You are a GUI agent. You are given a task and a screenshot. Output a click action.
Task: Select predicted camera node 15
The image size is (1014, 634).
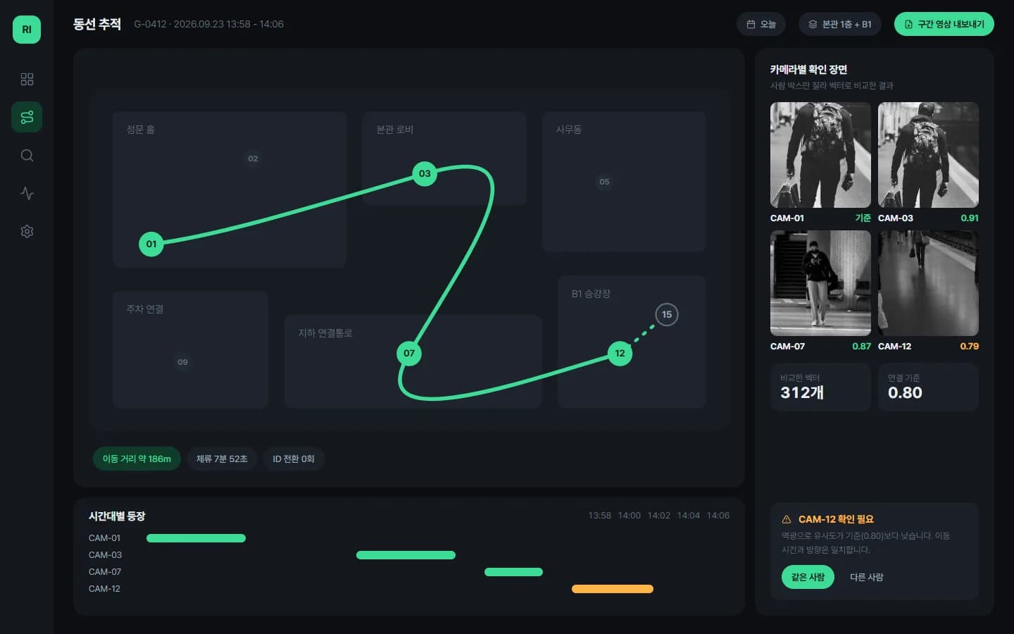(x=667, y=314)
